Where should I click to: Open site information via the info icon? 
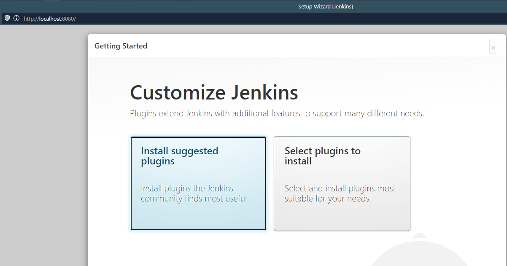[16, 19]
